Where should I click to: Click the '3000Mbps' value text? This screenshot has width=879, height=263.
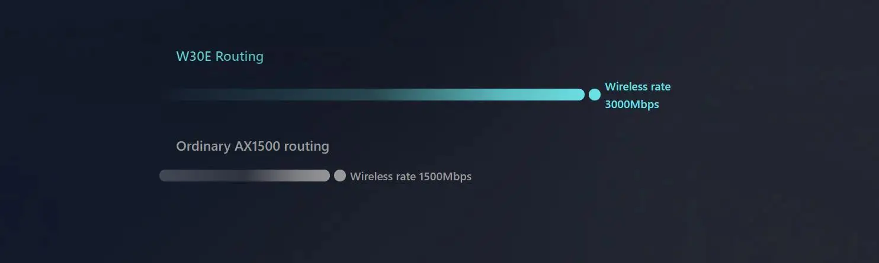click(631, 105)
